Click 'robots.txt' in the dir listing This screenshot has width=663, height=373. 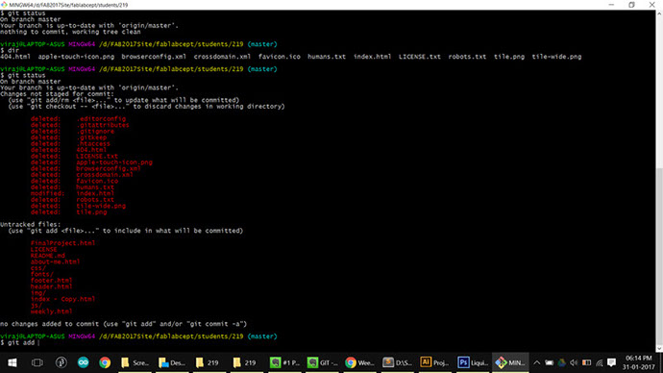click(467, 57)
